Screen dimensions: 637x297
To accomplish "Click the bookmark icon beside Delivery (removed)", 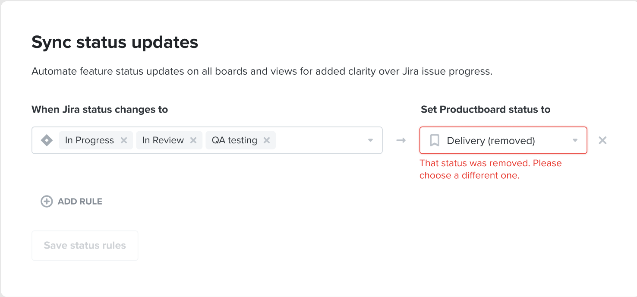I will click(434, 140).
